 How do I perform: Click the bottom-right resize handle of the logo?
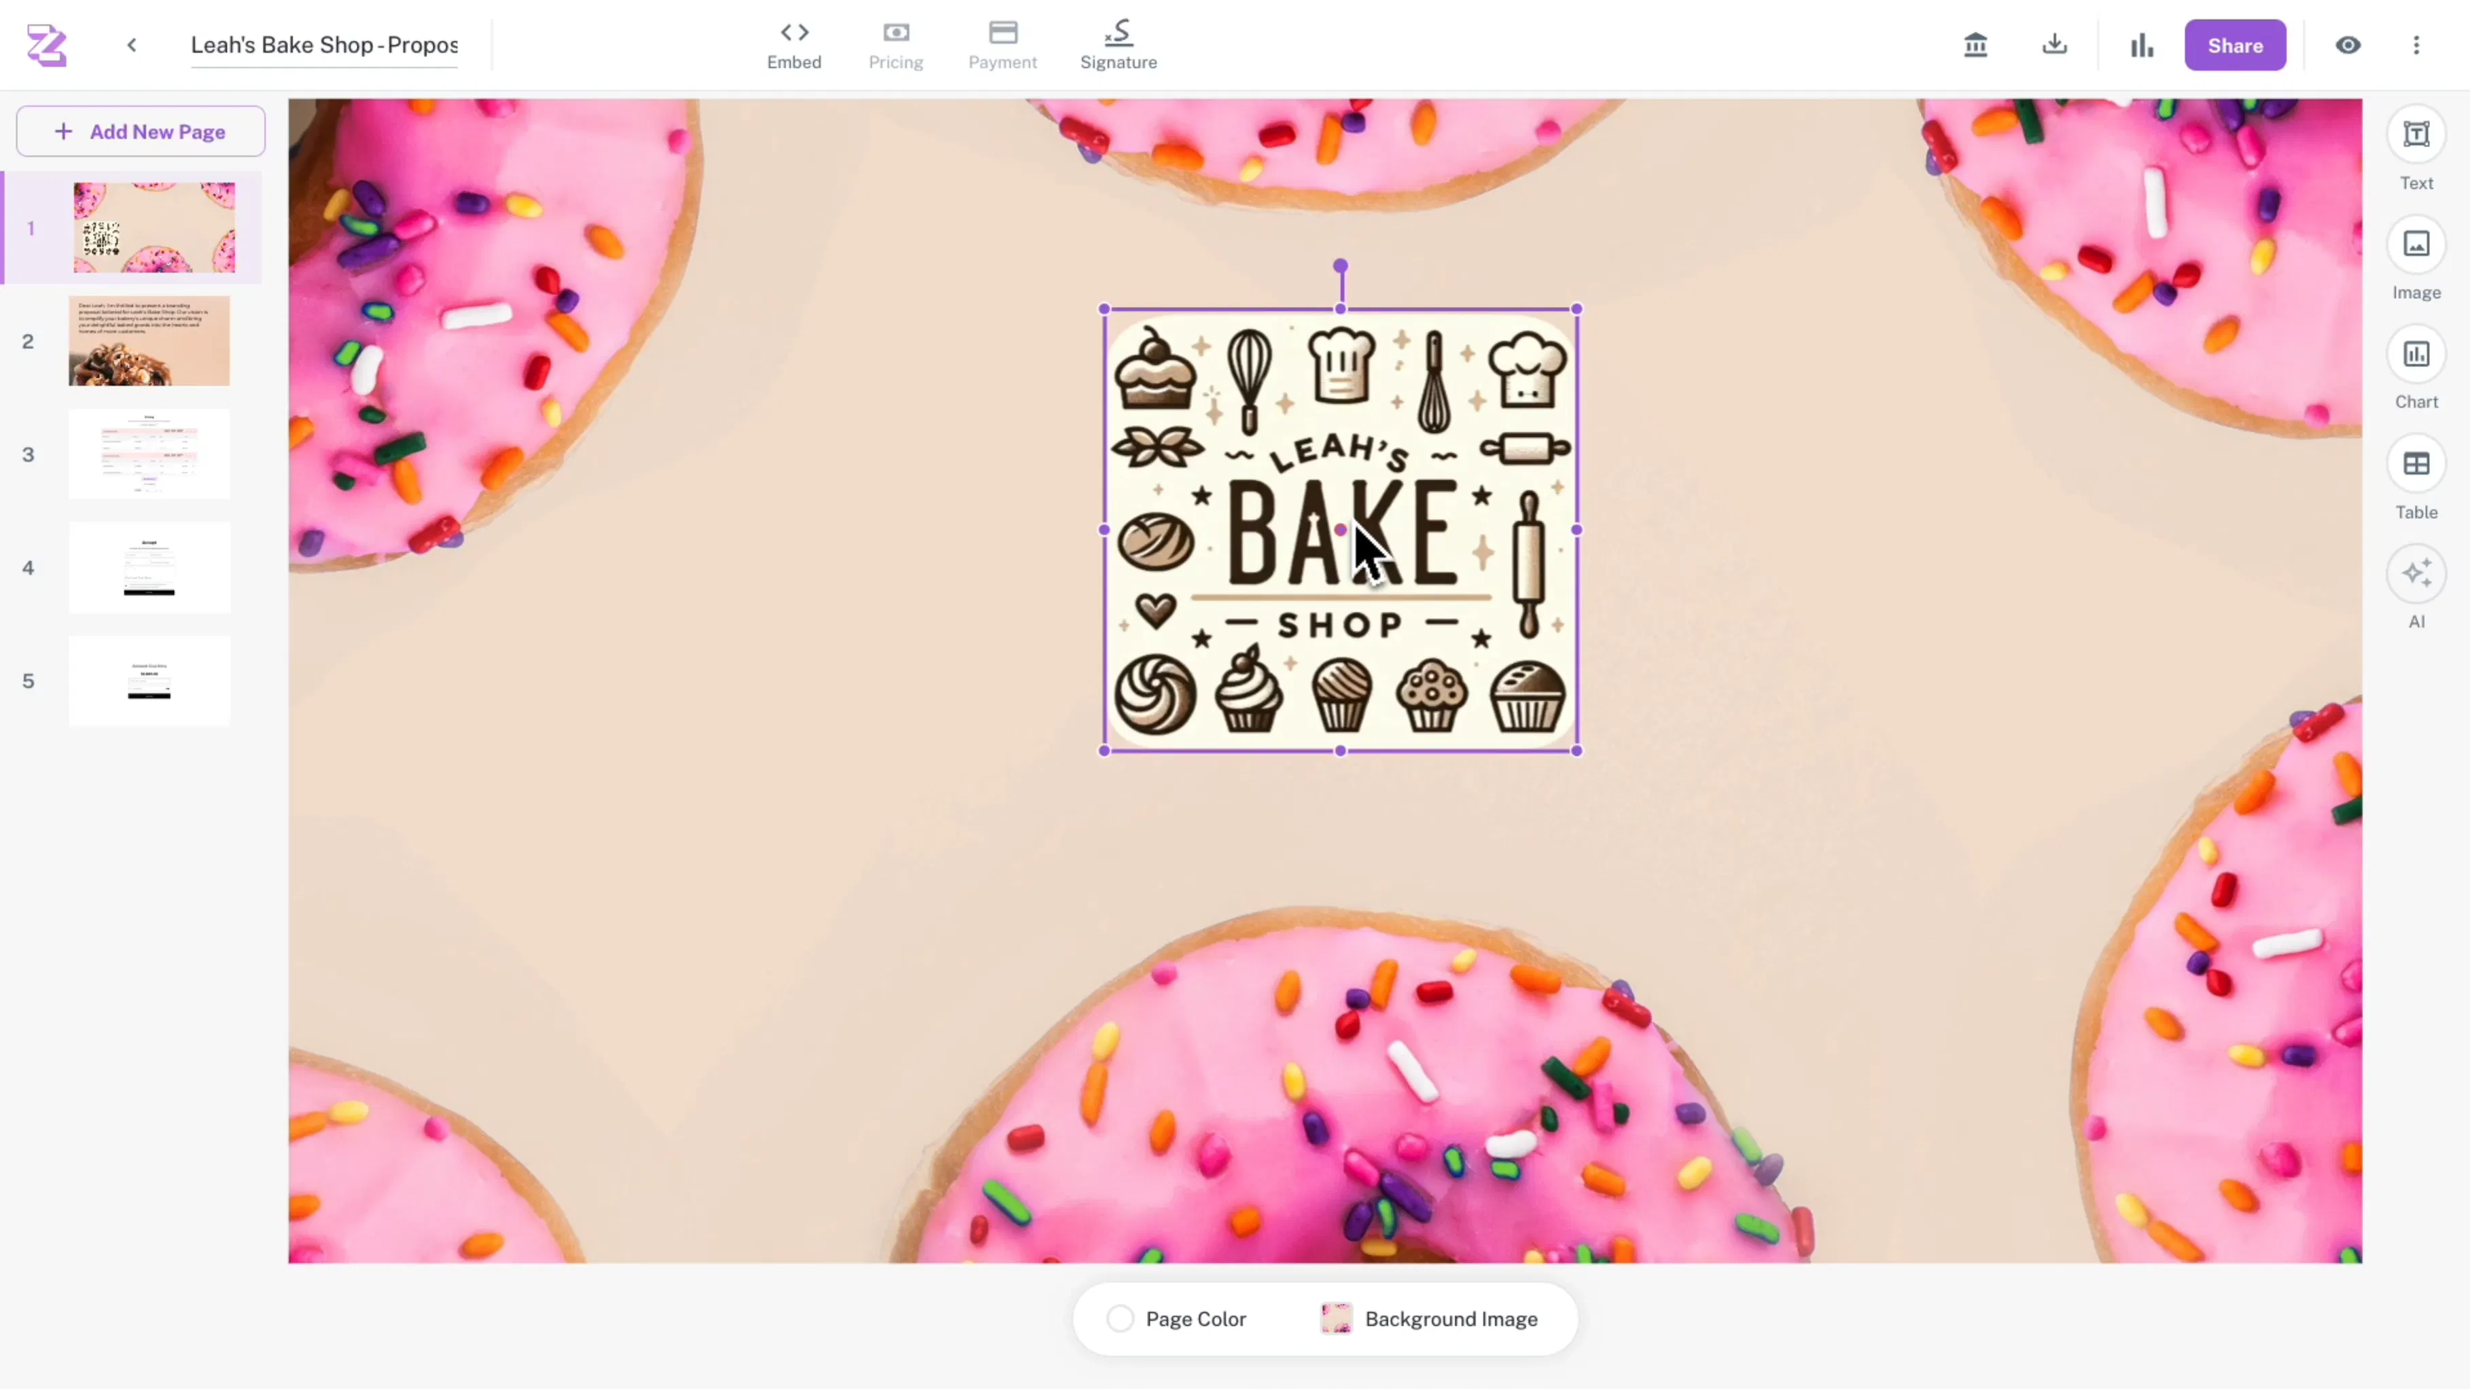[x=1577, y=751]
